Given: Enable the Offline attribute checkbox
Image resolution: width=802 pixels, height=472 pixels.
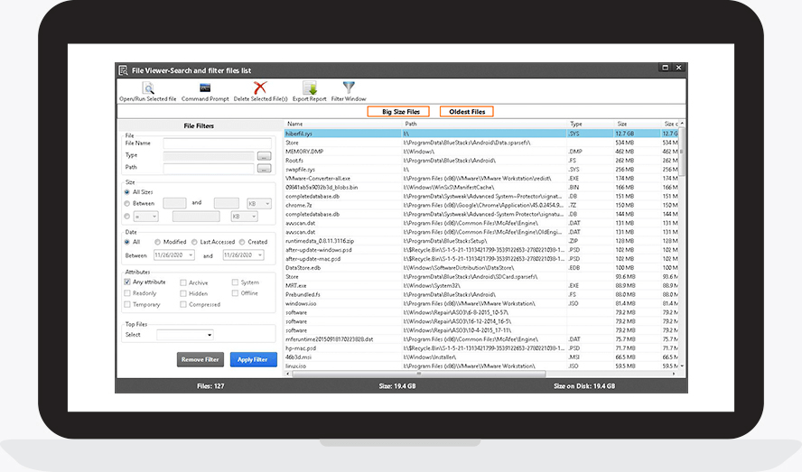Looking at the screenshot, I should tap(235, 293).
